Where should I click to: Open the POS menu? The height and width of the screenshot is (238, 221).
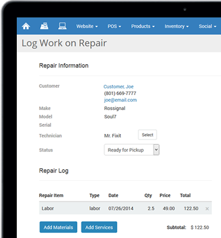coord(114,26)
